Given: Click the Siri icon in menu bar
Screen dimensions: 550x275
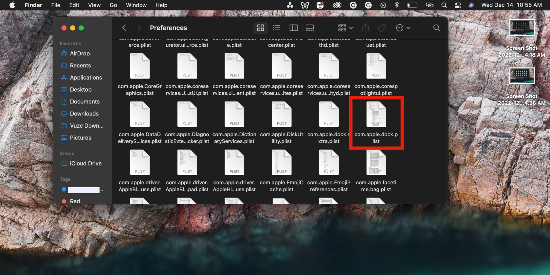Looking at the screenshot, I should (471, 5).
